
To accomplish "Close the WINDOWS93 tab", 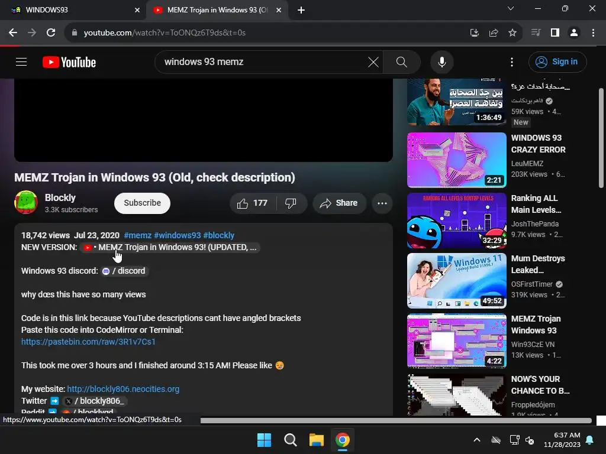I will click(x=137, y=10).
